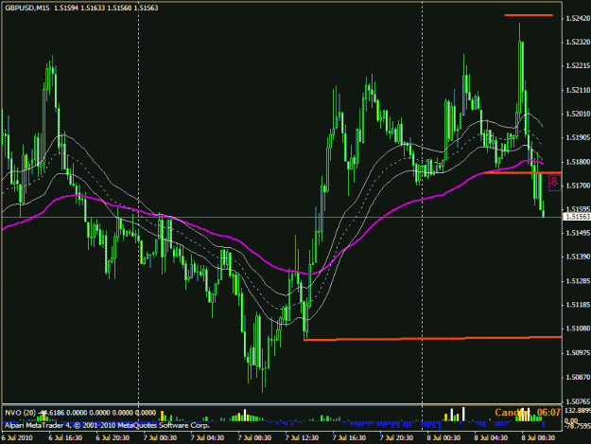Click the 8 Jul 00:30 time label
This screenshot has height=444, width=591.
443,438
